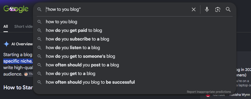Click inside the search query text field
This screenshot has height=99, width=251.
pos(117,10)
